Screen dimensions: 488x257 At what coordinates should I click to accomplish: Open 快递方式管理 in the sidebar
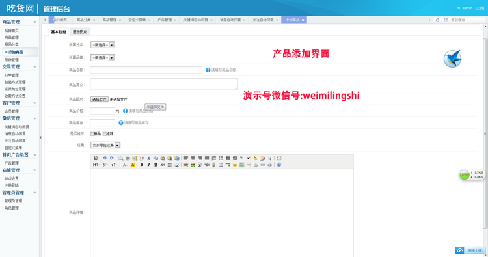click(15, 82)
